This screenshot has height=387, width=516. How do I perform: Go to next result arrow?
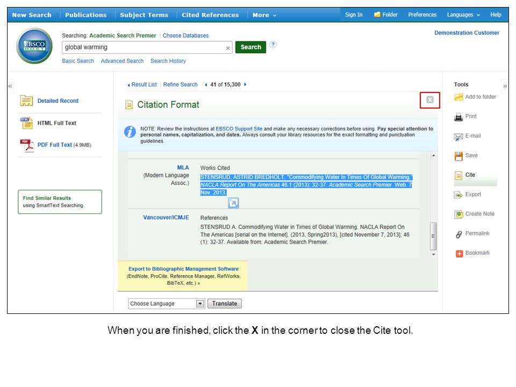click(245, 84)
